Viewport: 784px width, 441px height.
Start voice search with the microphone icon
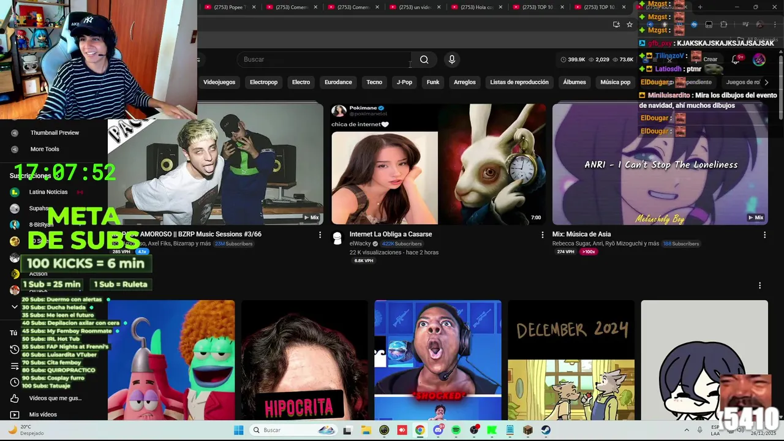point(452,59)
